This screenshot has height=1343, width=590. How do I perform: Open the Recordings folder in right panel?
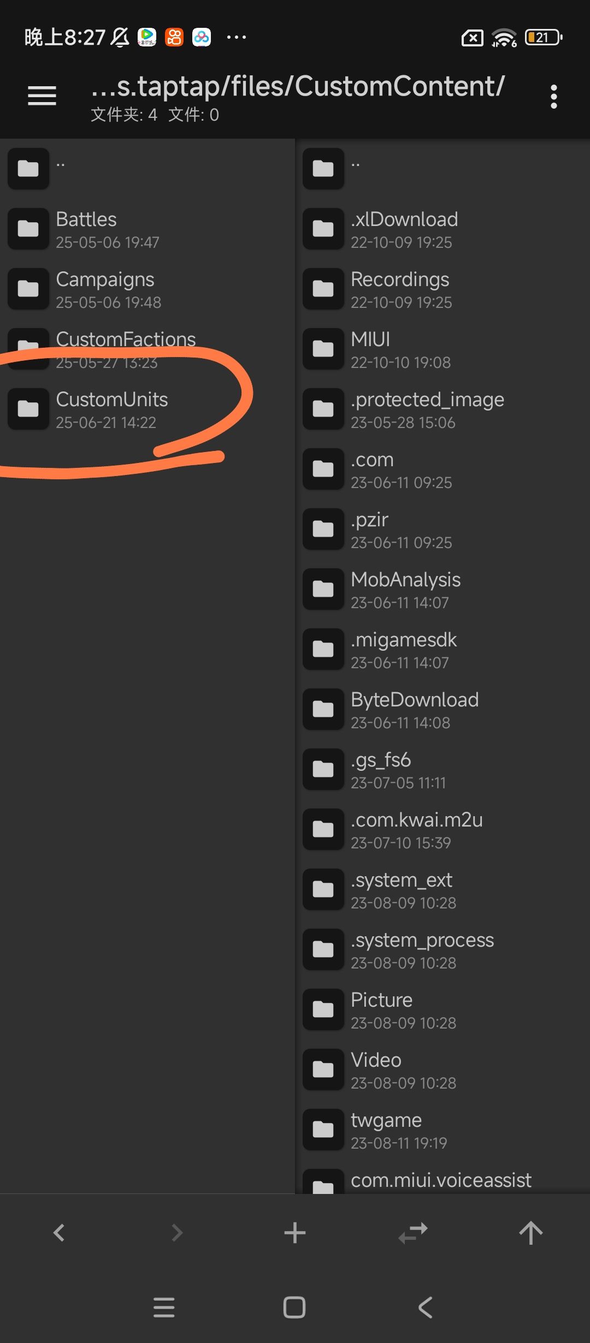[x=400, y=289]
